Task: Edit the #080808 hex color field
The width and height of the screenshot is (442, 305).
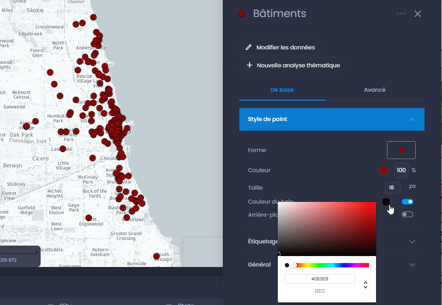Action: (x=320, y=279)
